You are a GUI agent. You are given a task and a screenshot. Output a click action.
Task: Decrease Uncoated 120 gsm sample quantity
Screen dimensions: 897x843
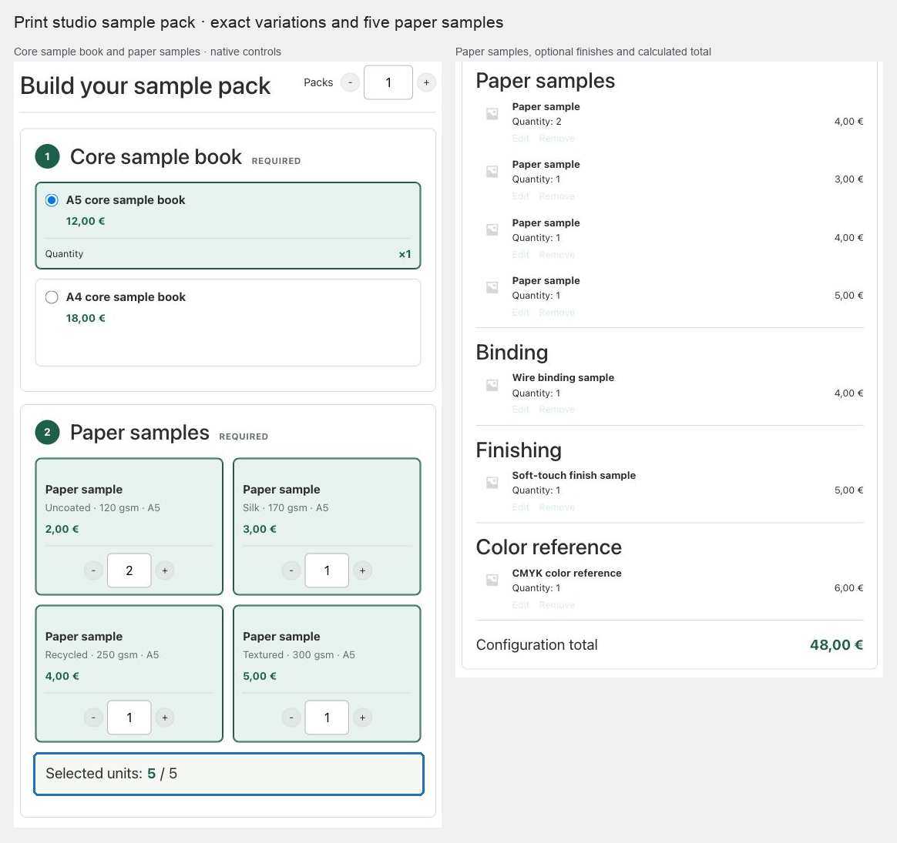tap(93, 570)
